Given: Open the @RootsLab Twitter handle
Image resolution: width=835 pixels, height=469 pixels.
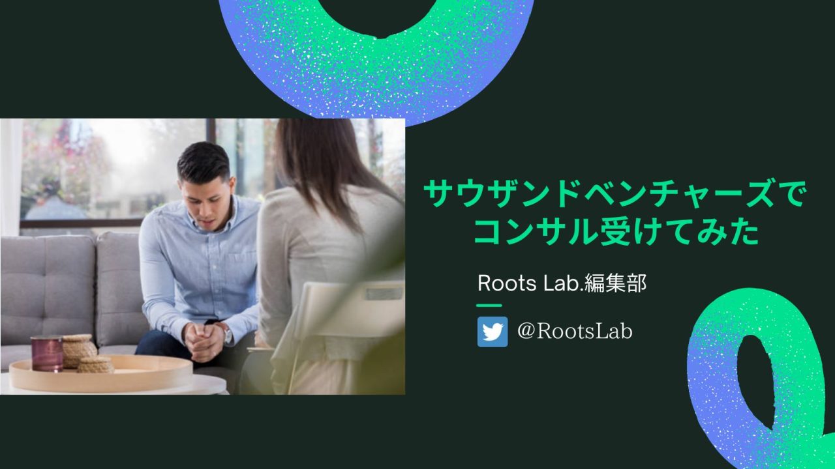Looking at the screenshot, I should point(575,332).
